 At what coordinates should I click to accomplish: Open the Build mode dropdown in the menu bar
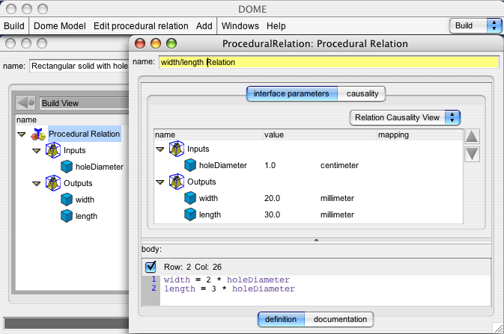point(476,25)
